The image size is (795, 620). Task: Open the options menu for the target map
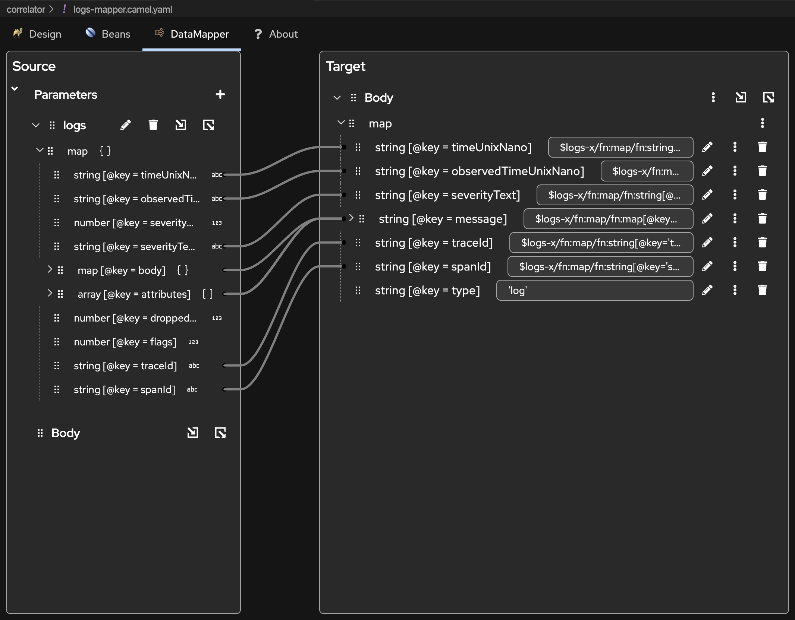coord(763,123)
